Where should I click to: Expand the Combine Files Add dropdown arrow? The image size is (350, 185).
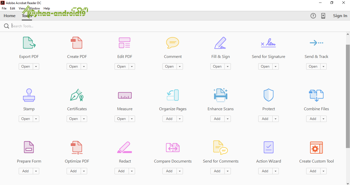click(323, 119)
